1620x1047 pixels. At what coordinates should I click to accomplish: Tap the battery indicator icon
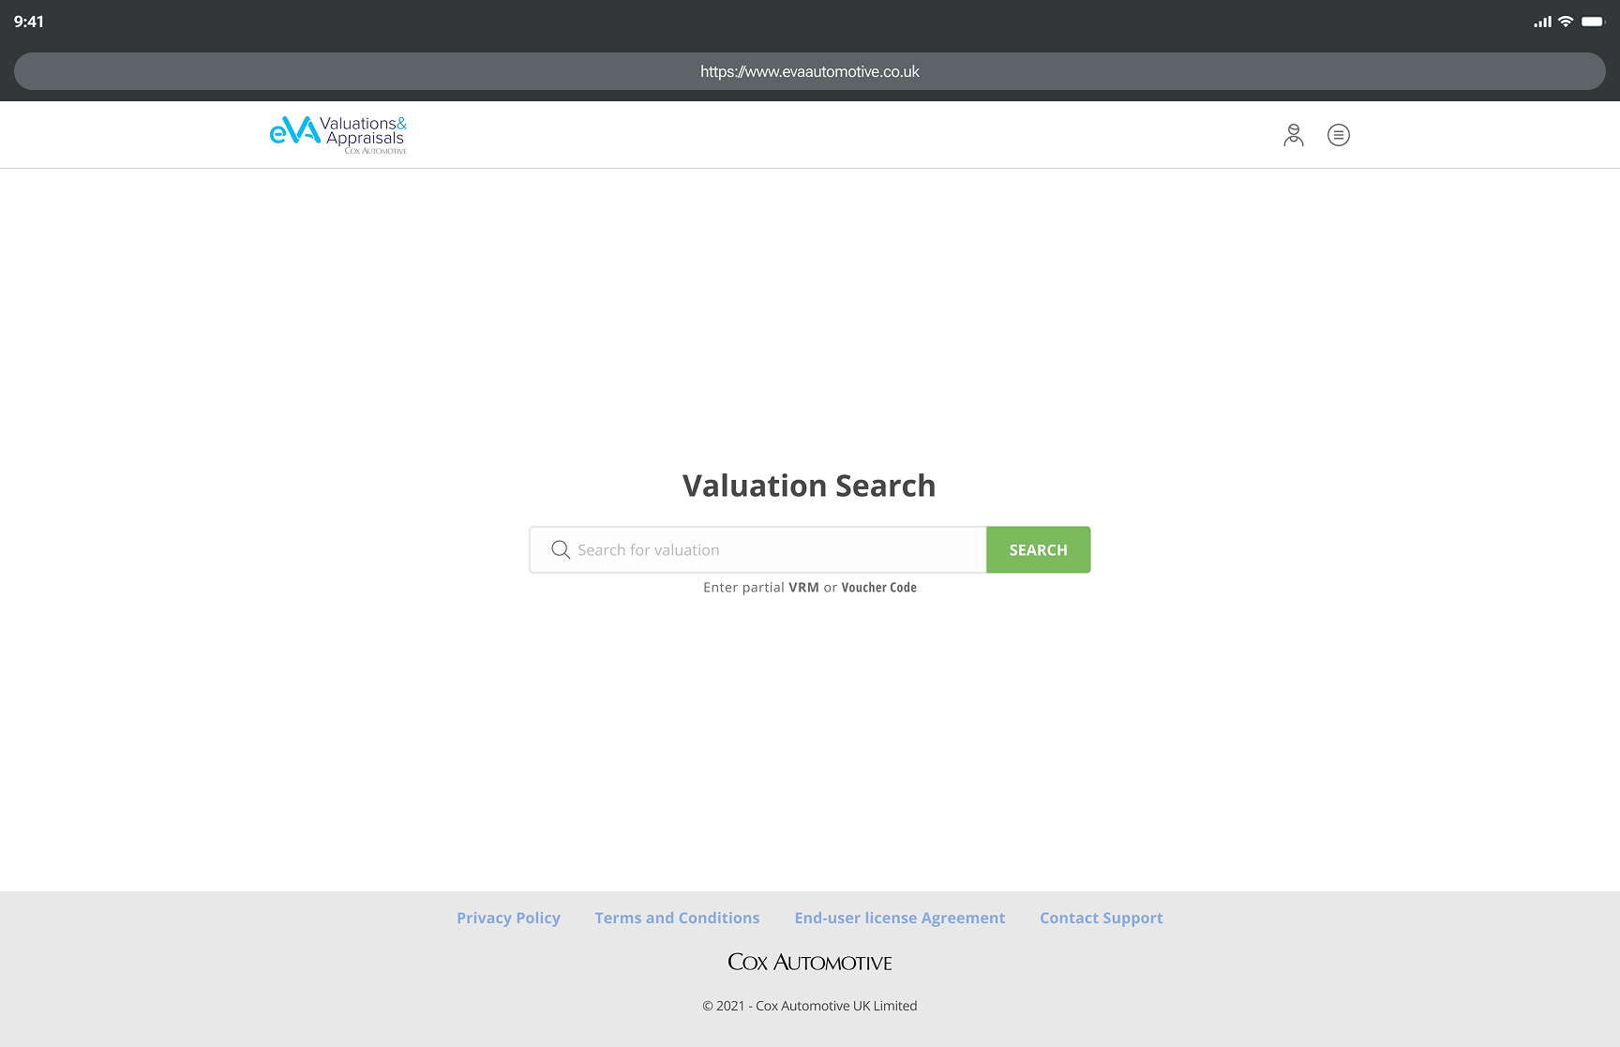tap(1594, 22)
